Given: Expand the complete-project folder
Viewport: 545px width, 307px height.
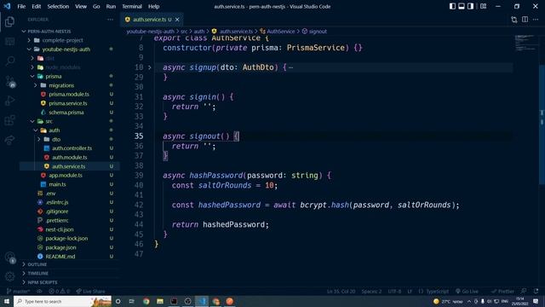Looking at the screenshot, I should pyautogui.click(x=70, y=40).
